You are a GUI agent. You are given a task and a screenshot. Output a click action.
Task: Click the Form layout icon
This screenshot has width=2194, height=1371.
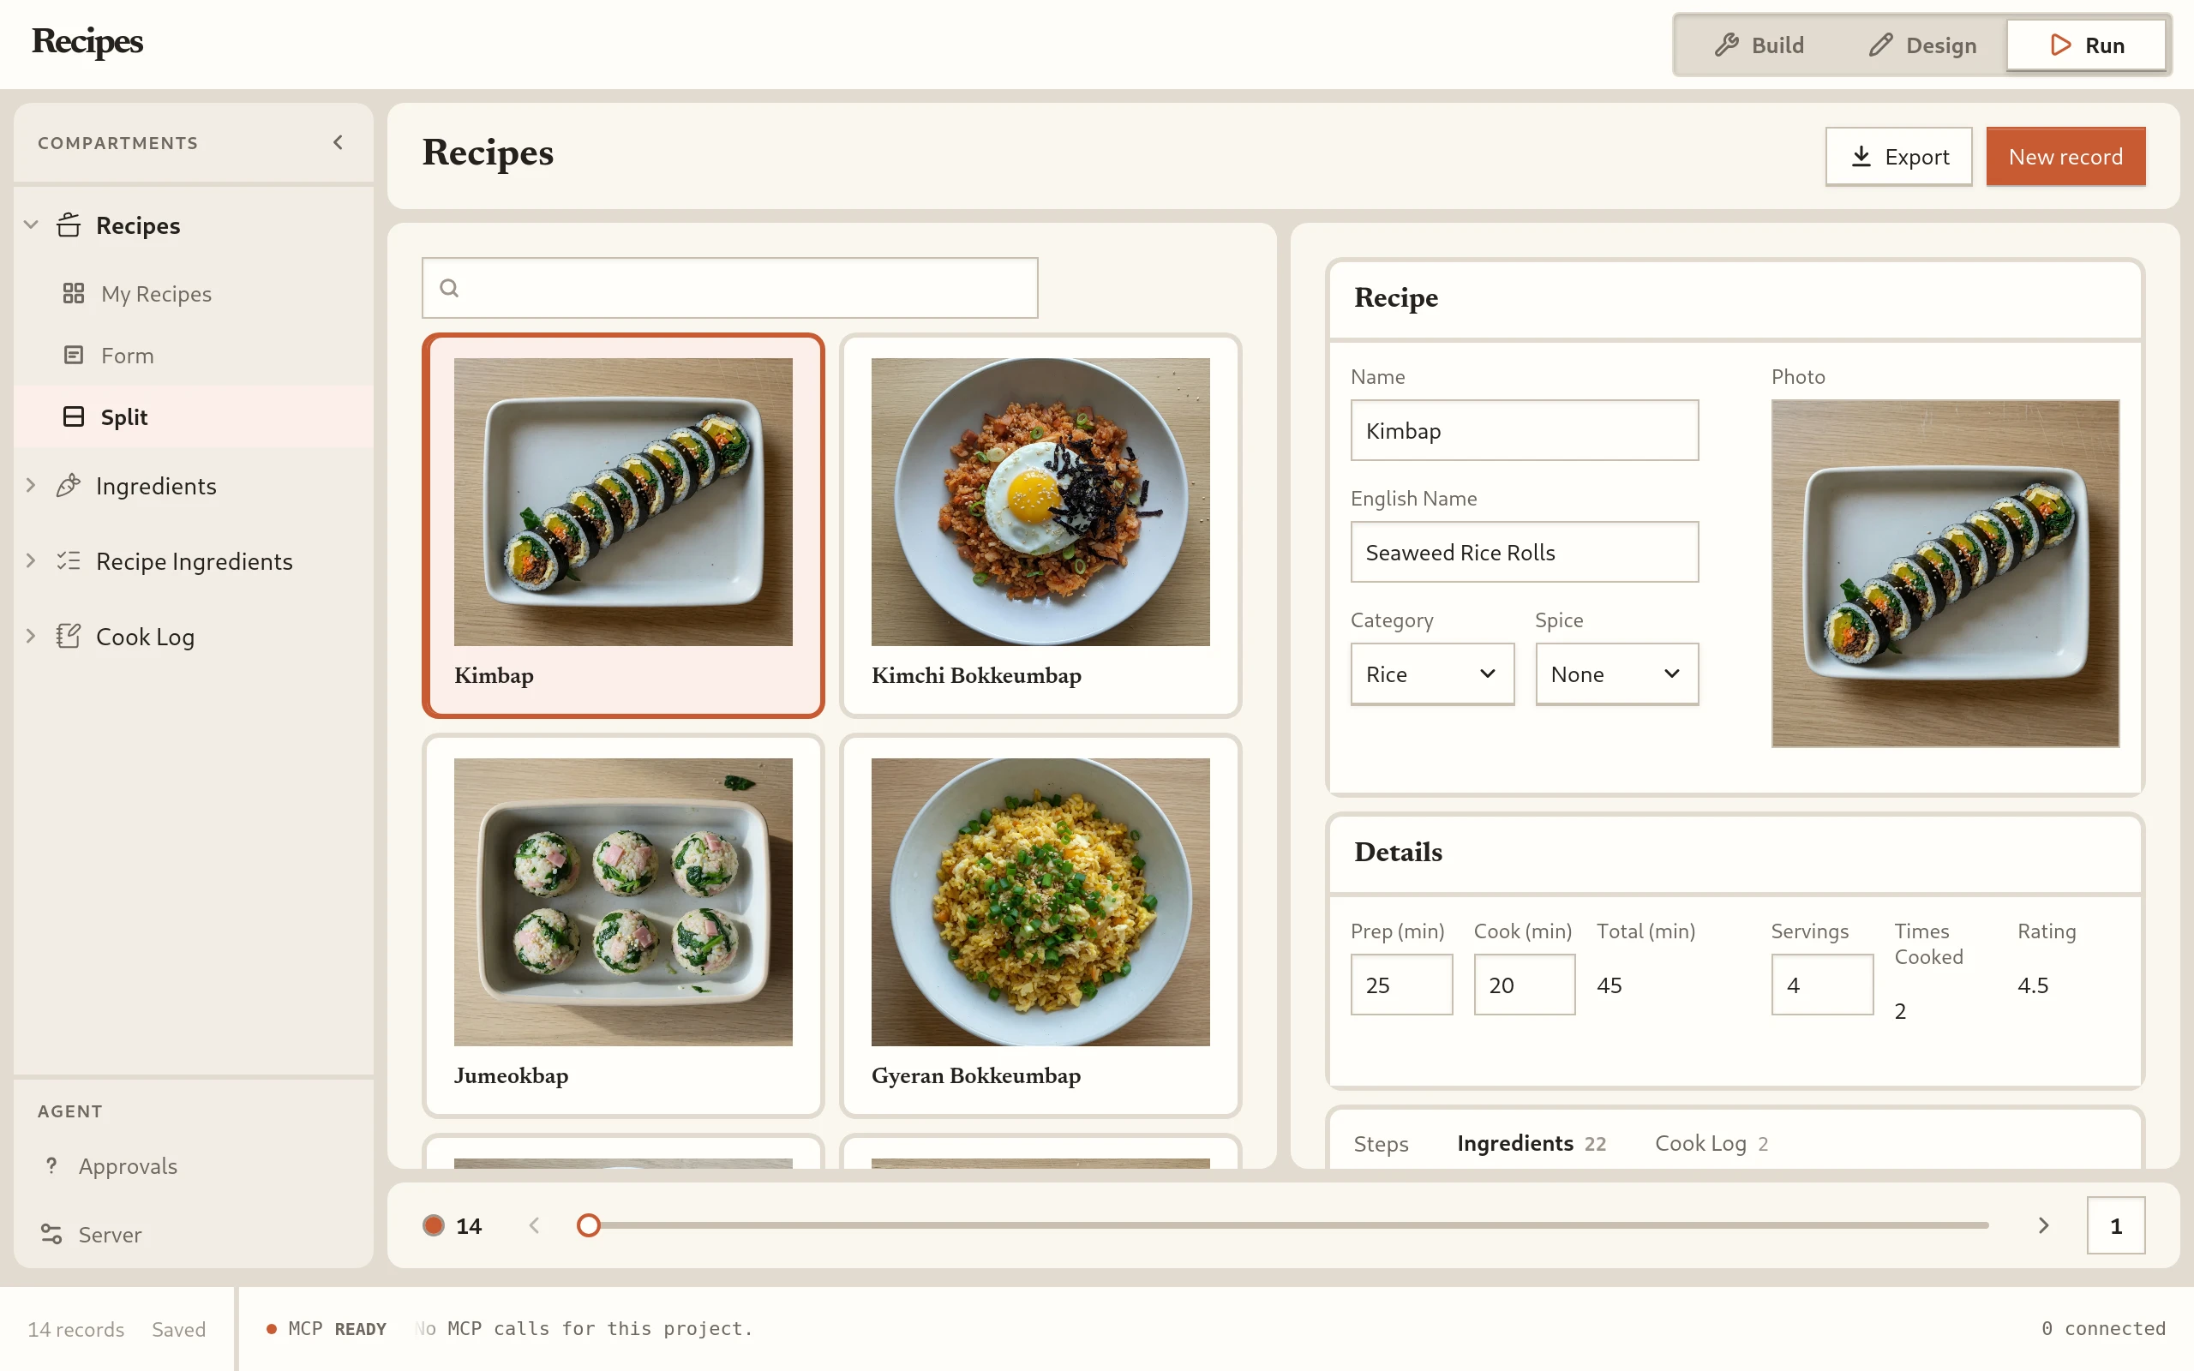(x=74, y=355)
